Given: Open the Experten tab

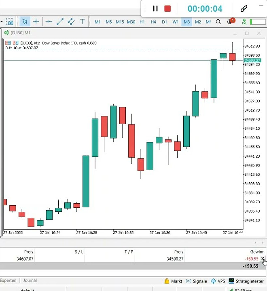Looking at the screenshot, I should click(x=8, y=280).
